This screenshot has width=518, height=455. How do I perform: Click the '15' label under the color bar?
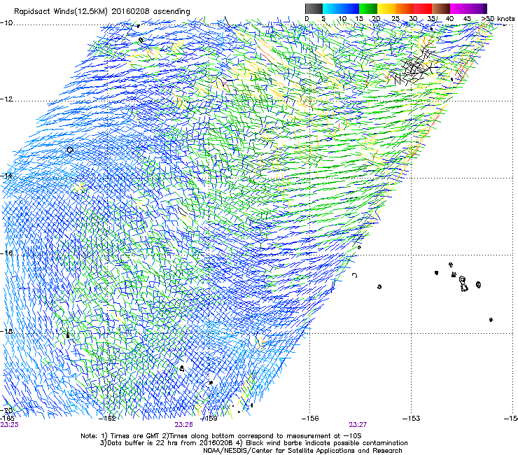[359, 18]
